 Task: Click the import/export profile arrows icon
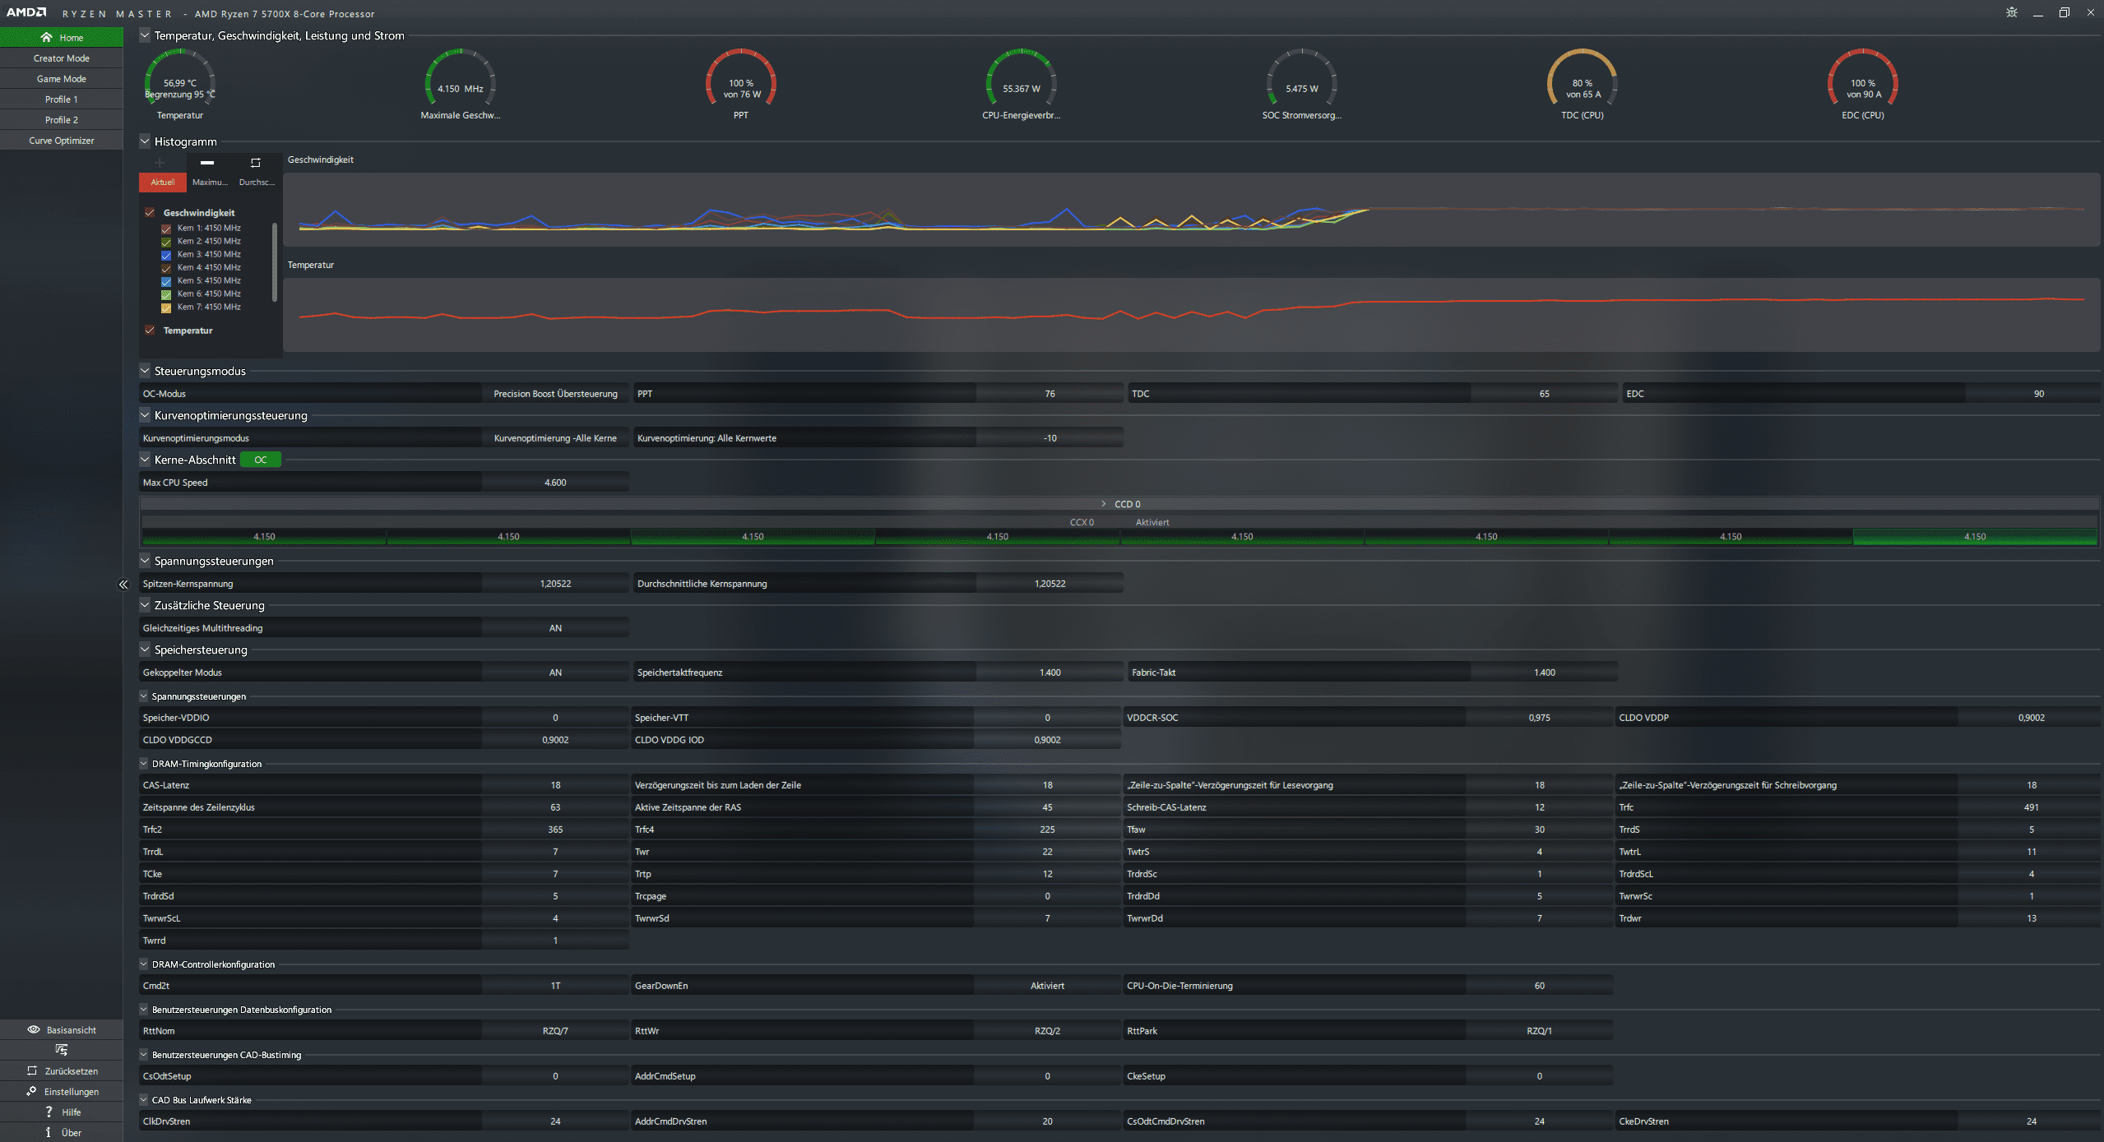(62, 1050)
